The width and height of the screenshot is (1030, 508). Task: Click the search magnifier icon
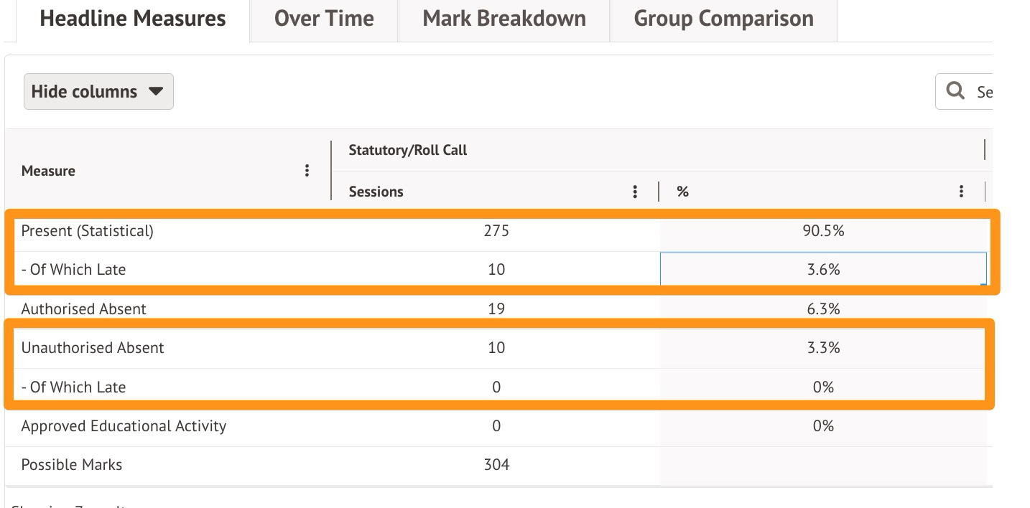pyautogui.click(x=955, y=91)
